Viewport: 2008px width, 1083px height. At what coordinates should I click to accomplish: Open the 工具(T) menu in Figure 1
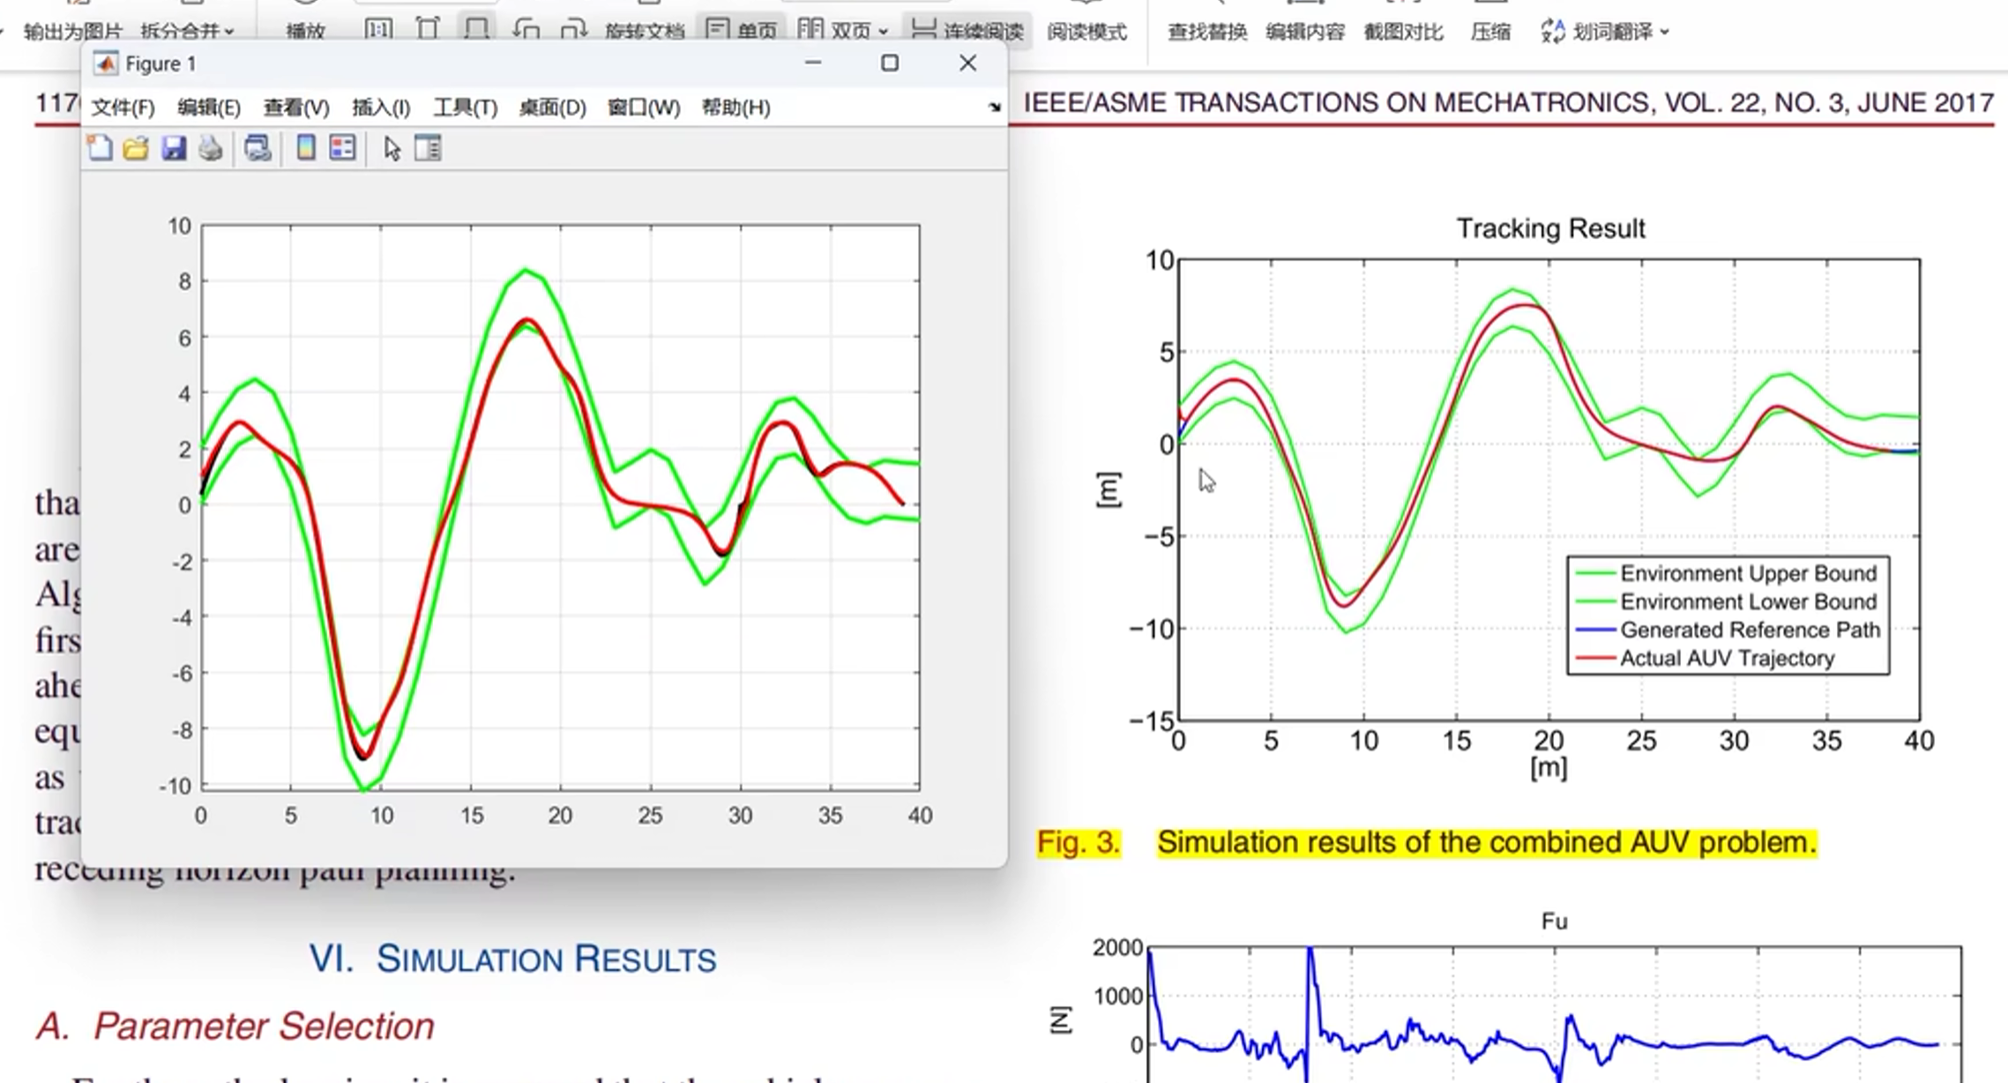[x=465, y=108]
